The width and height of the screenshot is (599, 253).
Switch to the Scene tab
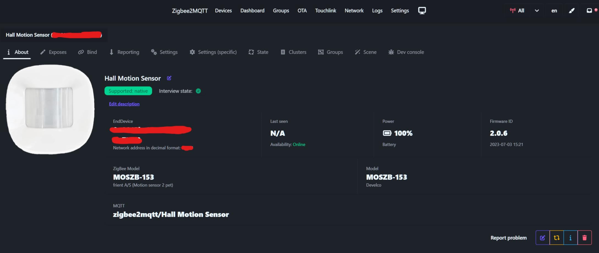click(366, 52)
